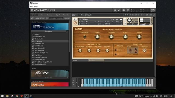The height and width of the screenshot is (98, 175).
Task: Click the E-Piano snapshot camera icon
Action: [x=117, y=19]
